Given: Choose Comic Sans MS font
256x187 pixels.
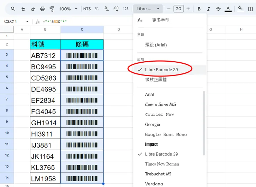Looking at the screenshot, I should pos(168,105).
